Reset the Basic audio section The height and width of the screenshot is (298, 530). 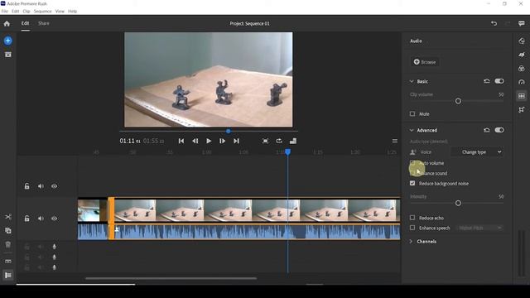[x=487, y=81]
